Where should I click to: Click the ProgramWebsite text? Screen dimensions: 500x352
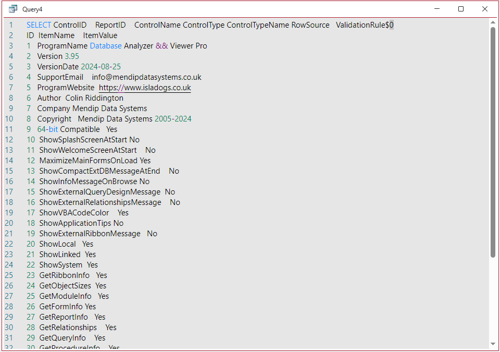point(66,88)
